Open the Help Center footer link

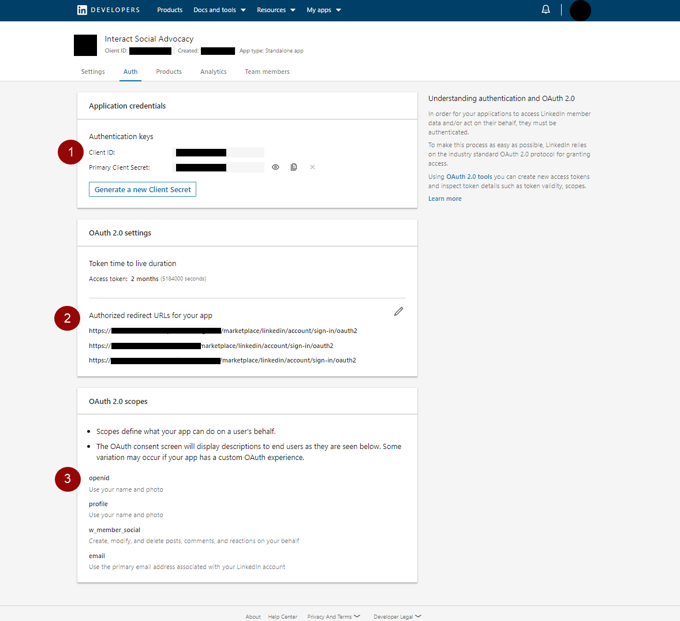[x=283, y=616]
